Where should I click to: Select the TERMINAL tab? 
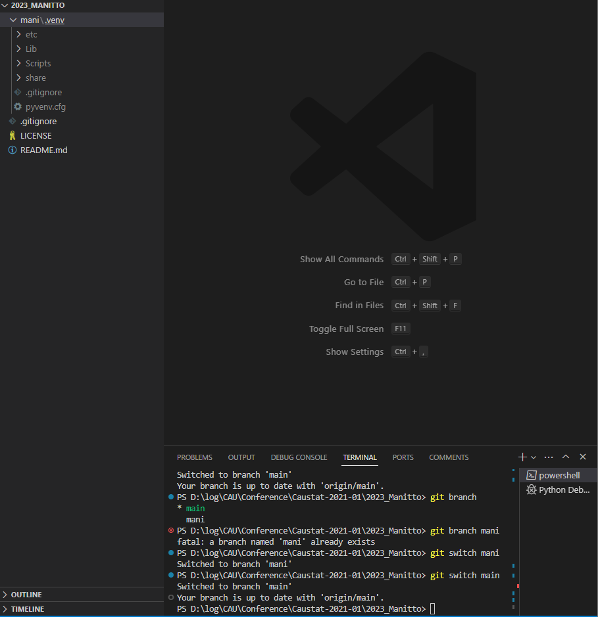[360, 457]
